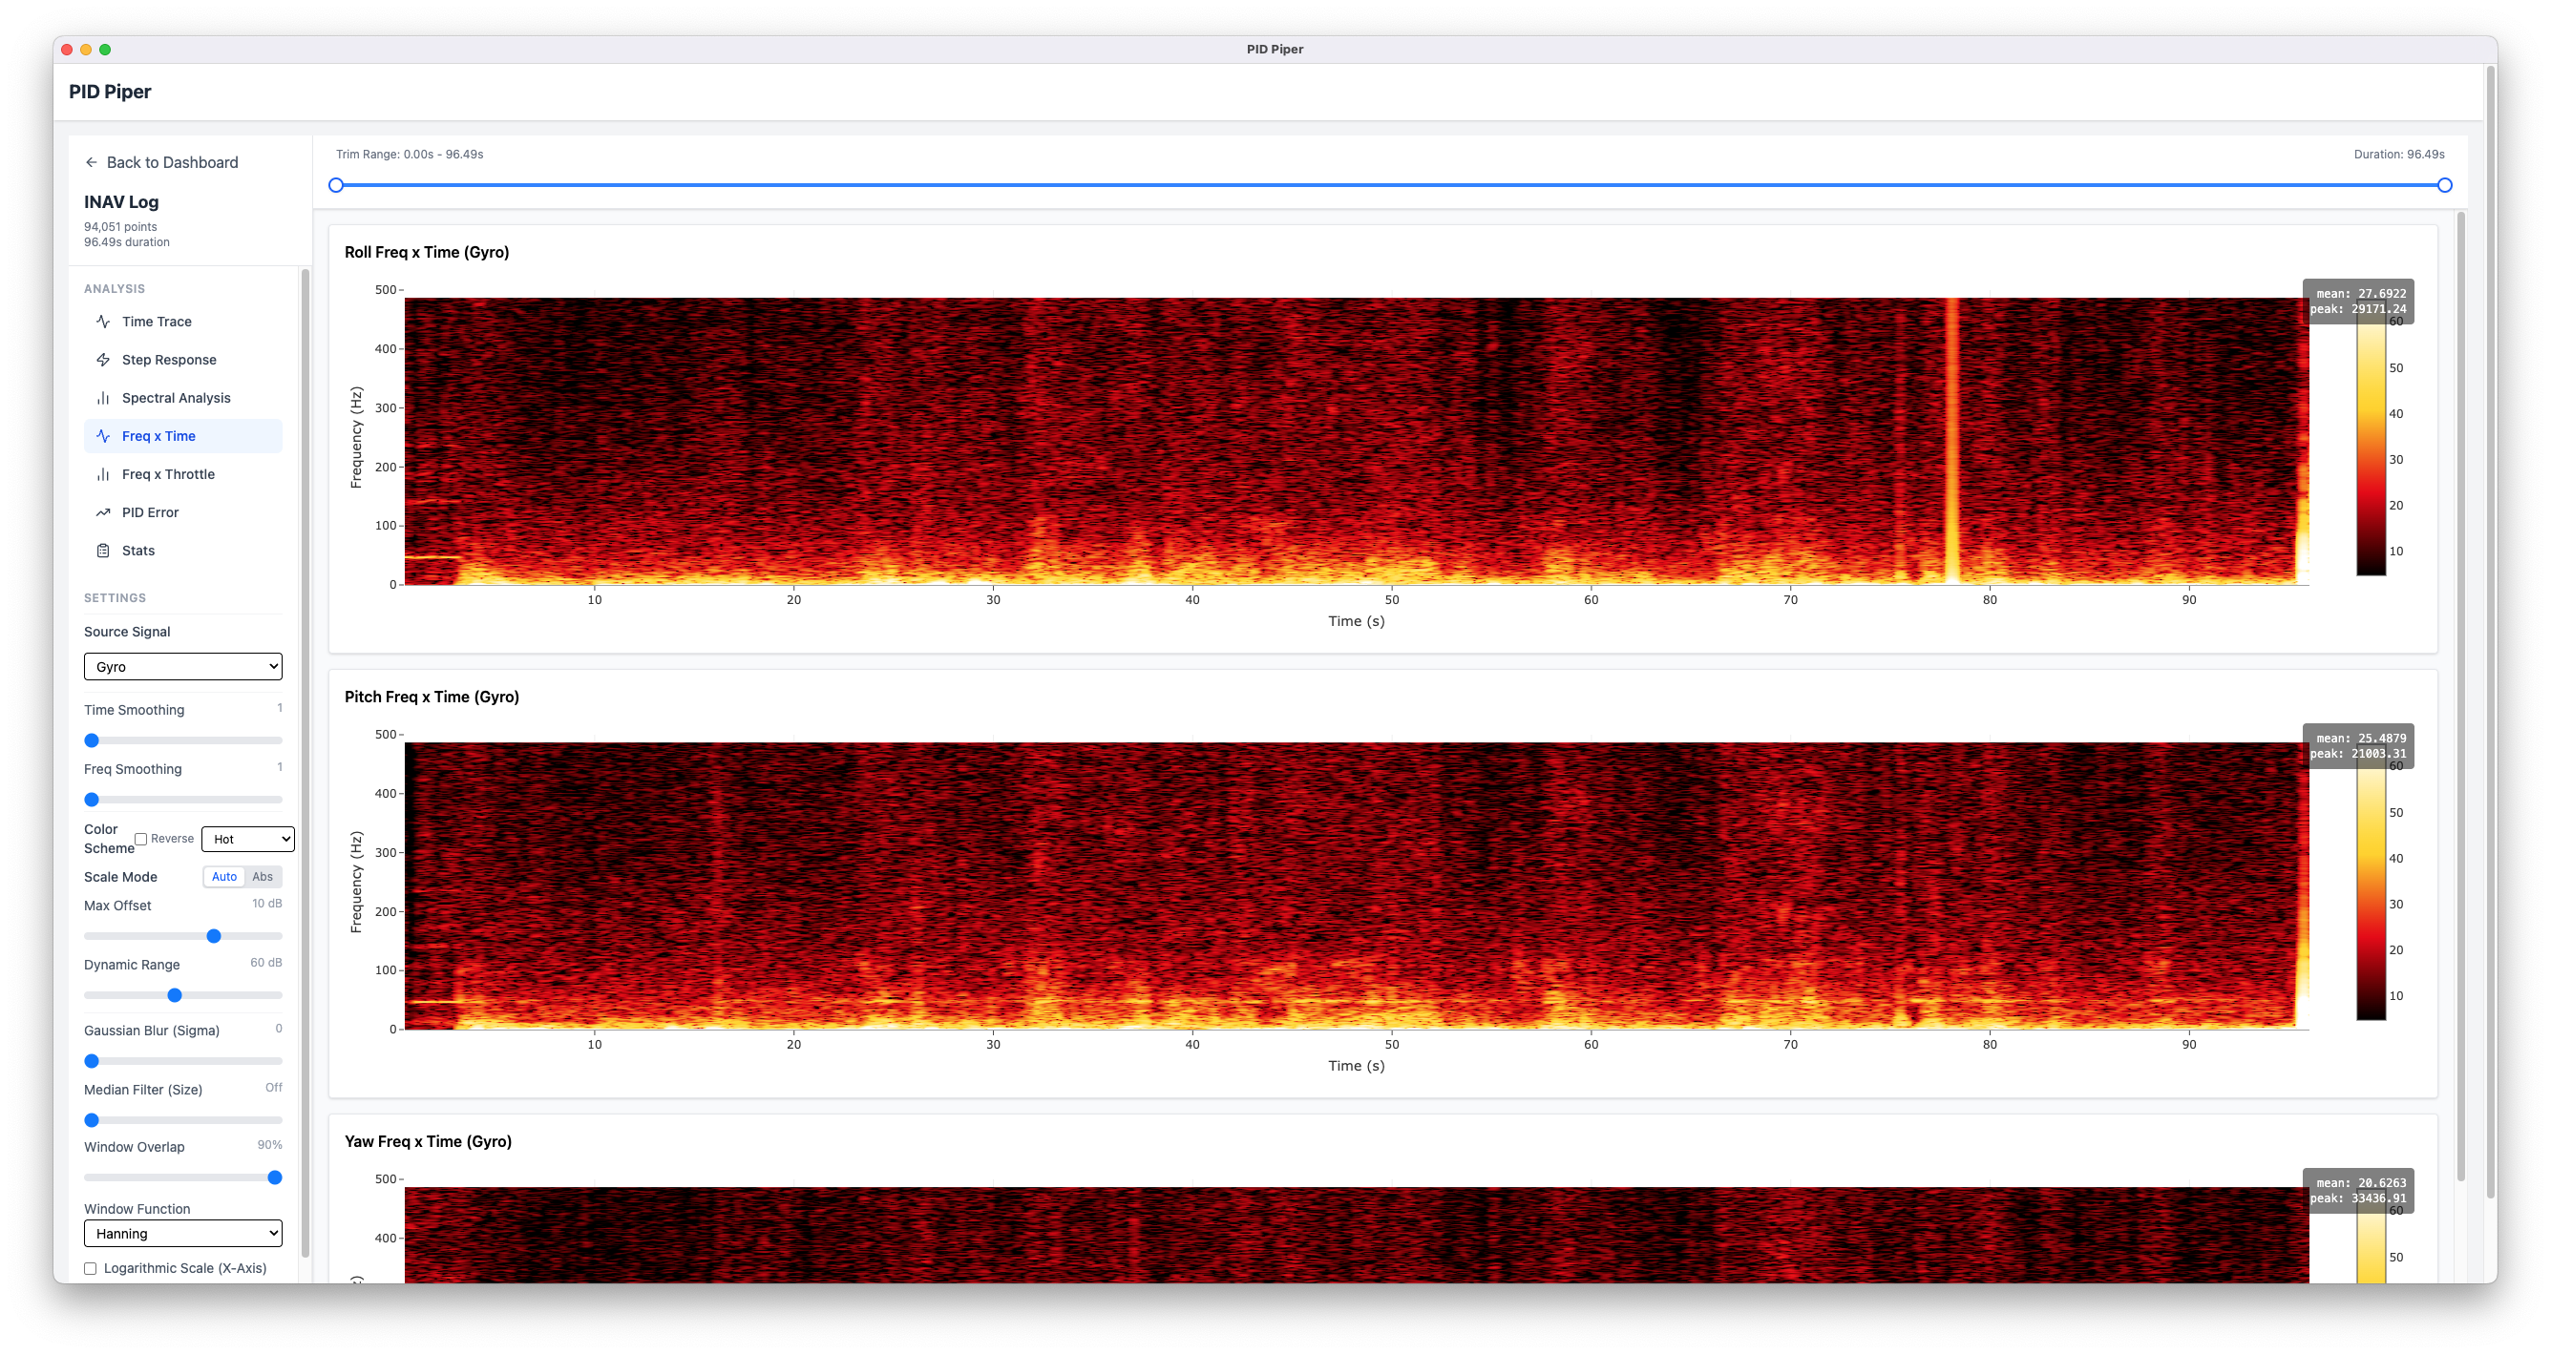Click the 'Yaw Freq x Time (Gyro)' title
This screenshot has height=1354, width=2551.
(428, 1141)
